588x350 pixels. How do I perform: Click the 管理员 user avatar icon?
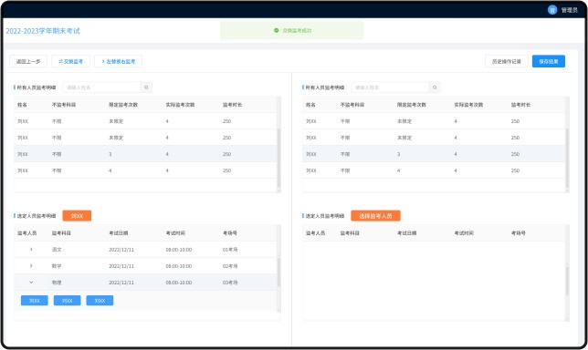552,10
